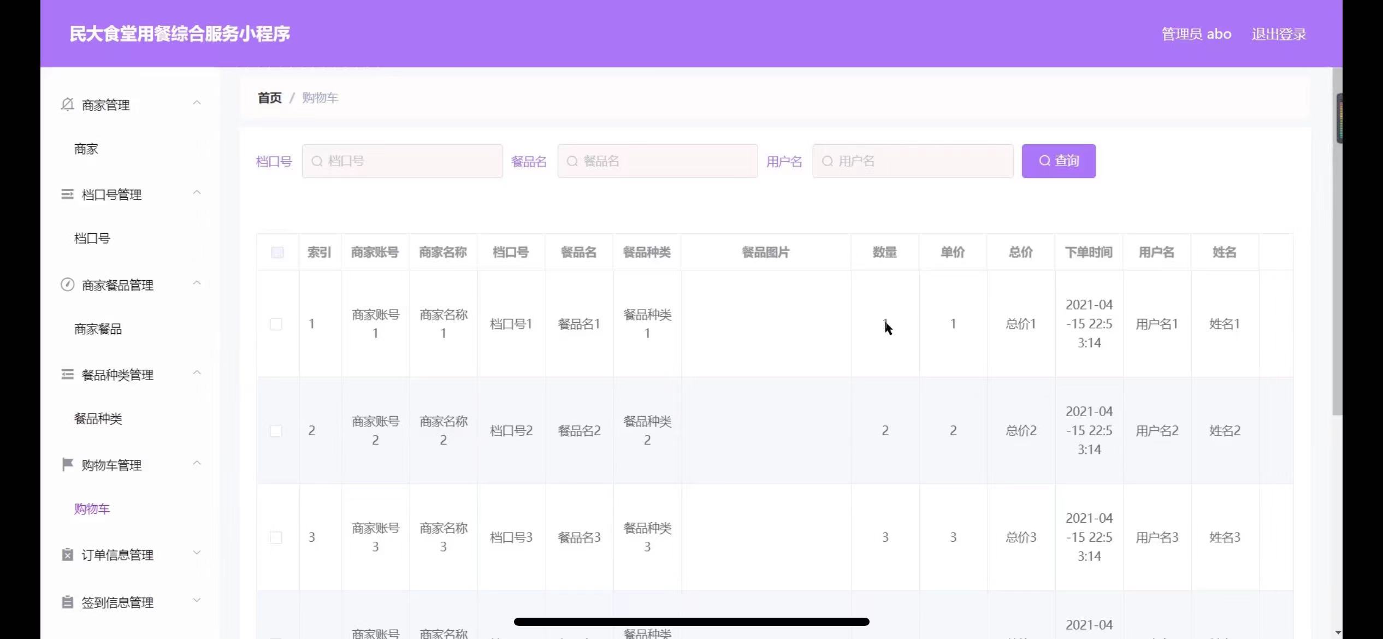1383x639 pixels.
Task: Collapse the 档口号管理 menu chevron
Action: pyautogui.click(x=197, y=192)
